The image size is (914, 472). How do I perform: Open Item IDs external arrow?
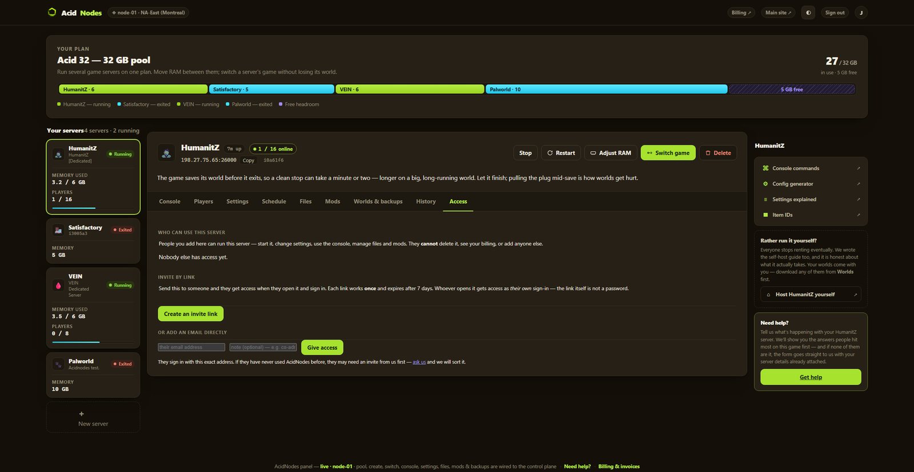[858, 215]
